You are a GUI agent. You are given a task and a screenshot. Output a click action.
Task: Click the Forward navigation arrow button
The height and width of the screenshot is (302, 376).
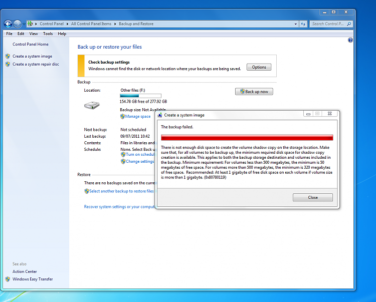(17, 24)
